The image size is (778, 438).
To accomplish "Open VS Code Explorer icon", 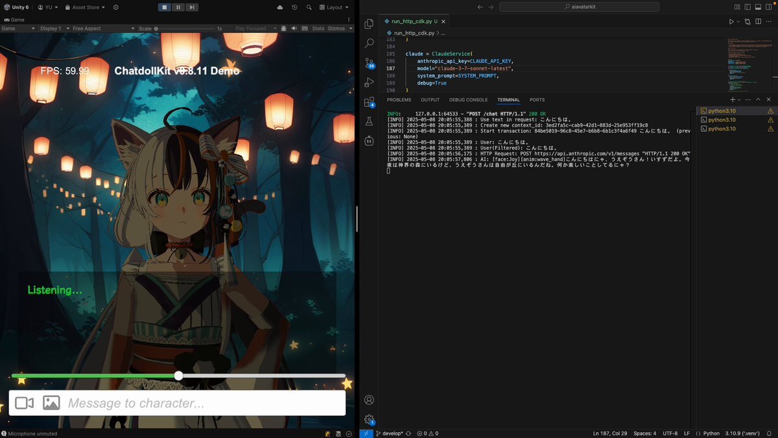I will [x=369, y=24].
